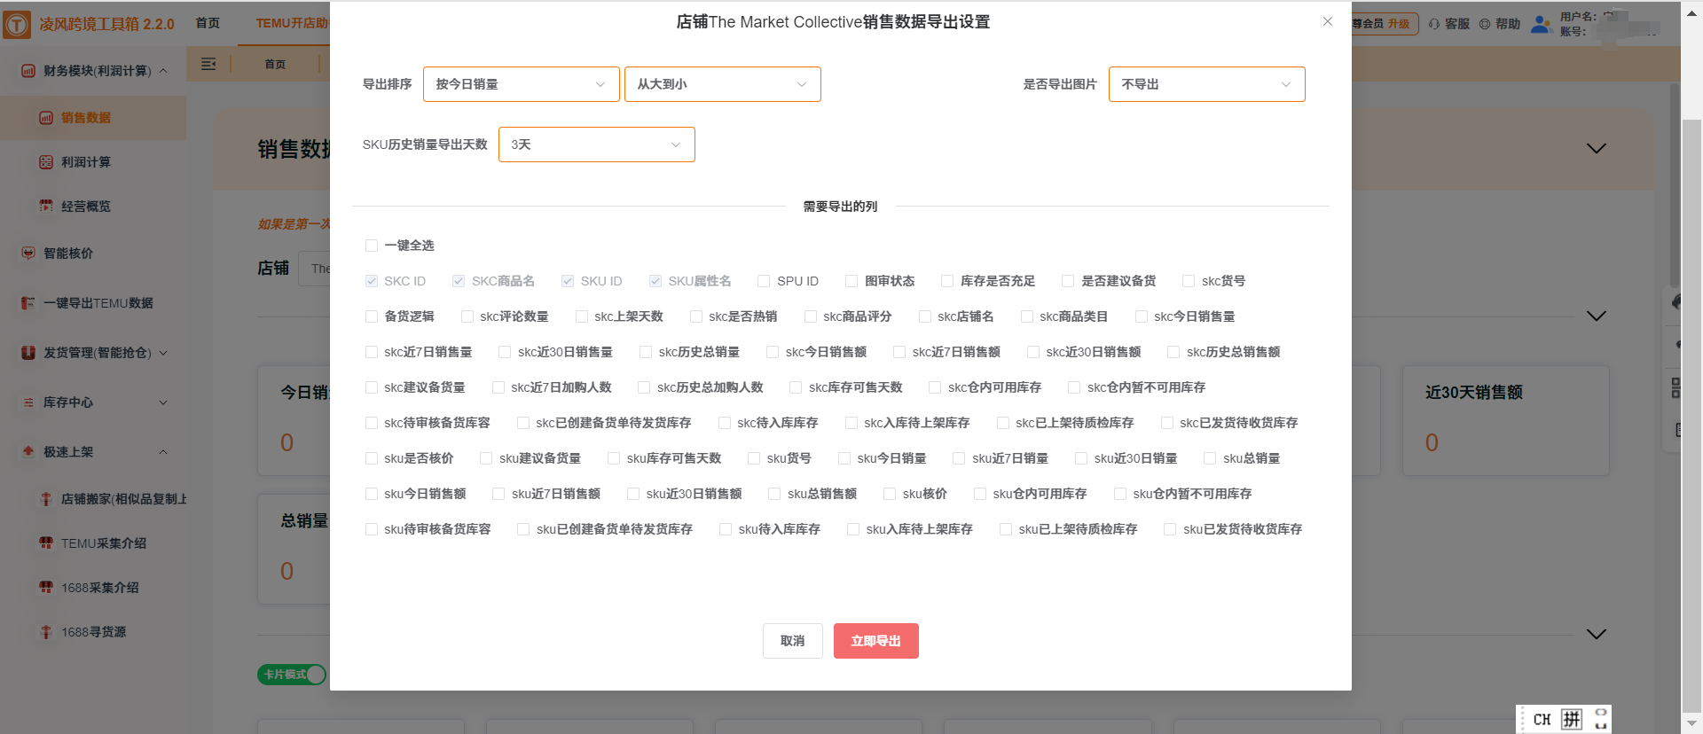Collapse the 销售数据 panel with chevron
Image resolution: width=1703 pixels, height=734 pixels.
1597,148
